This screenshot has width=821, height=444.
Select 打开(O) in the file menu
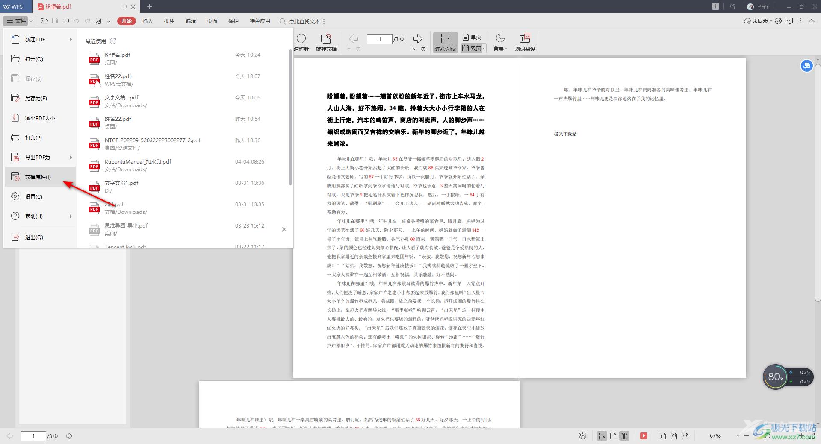[40, 59]
